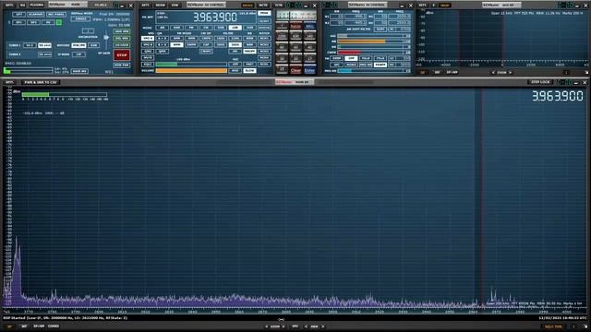Toggle LO LOCK
The height and width of the screenshot is (332, 591).
[121, 45]
